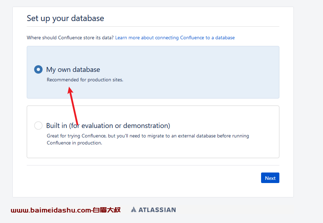This screenshot has width=323, height=223.
Task: Click the www.baimeidashu.com watermark text
Action: [x=51, y=210]
